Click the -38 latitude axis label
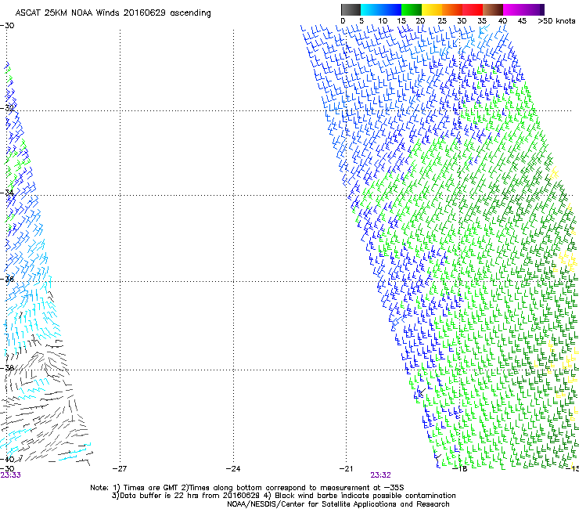The width and height of the screenshot is (579, 509). point(7,368)
